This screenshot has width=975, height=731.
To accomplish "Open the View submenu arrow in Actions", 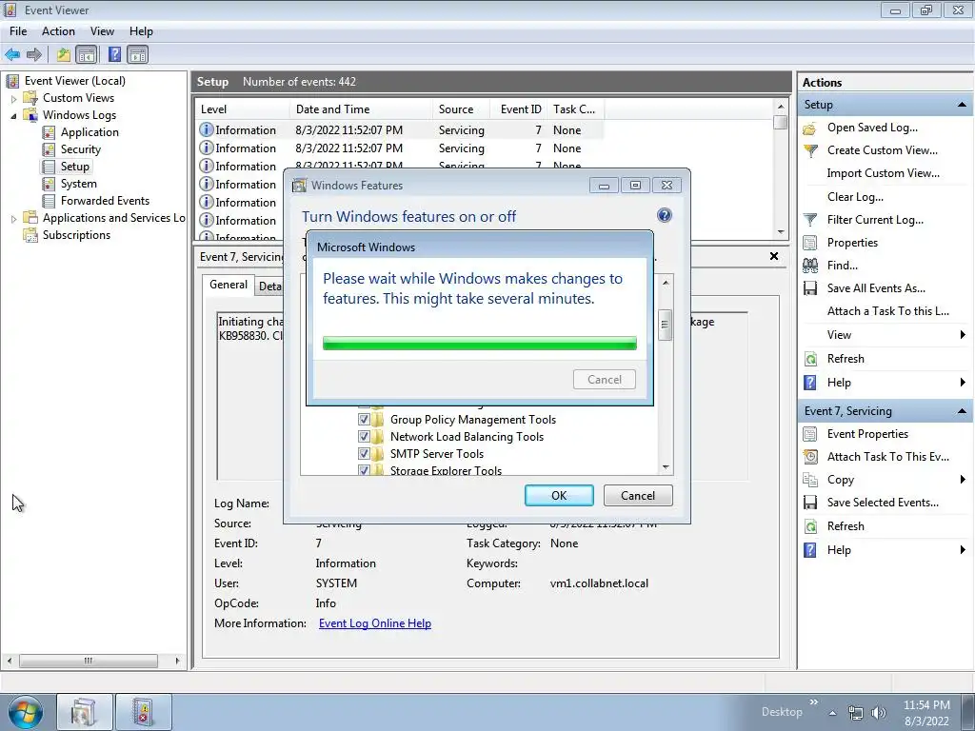I will (x=963, y=335).
